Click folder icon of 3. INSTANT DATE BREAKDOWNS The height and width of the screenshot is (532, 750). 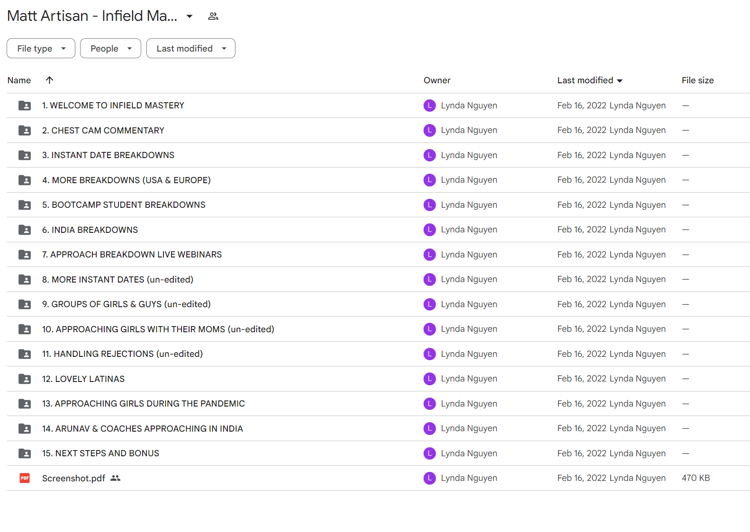(25, 155)
